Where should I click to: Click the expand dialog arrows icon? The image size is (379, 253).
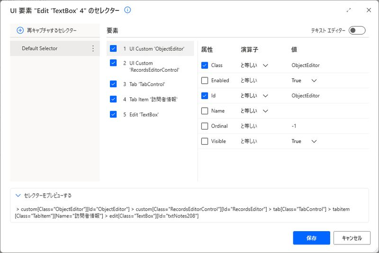click(x=349, y=10)
